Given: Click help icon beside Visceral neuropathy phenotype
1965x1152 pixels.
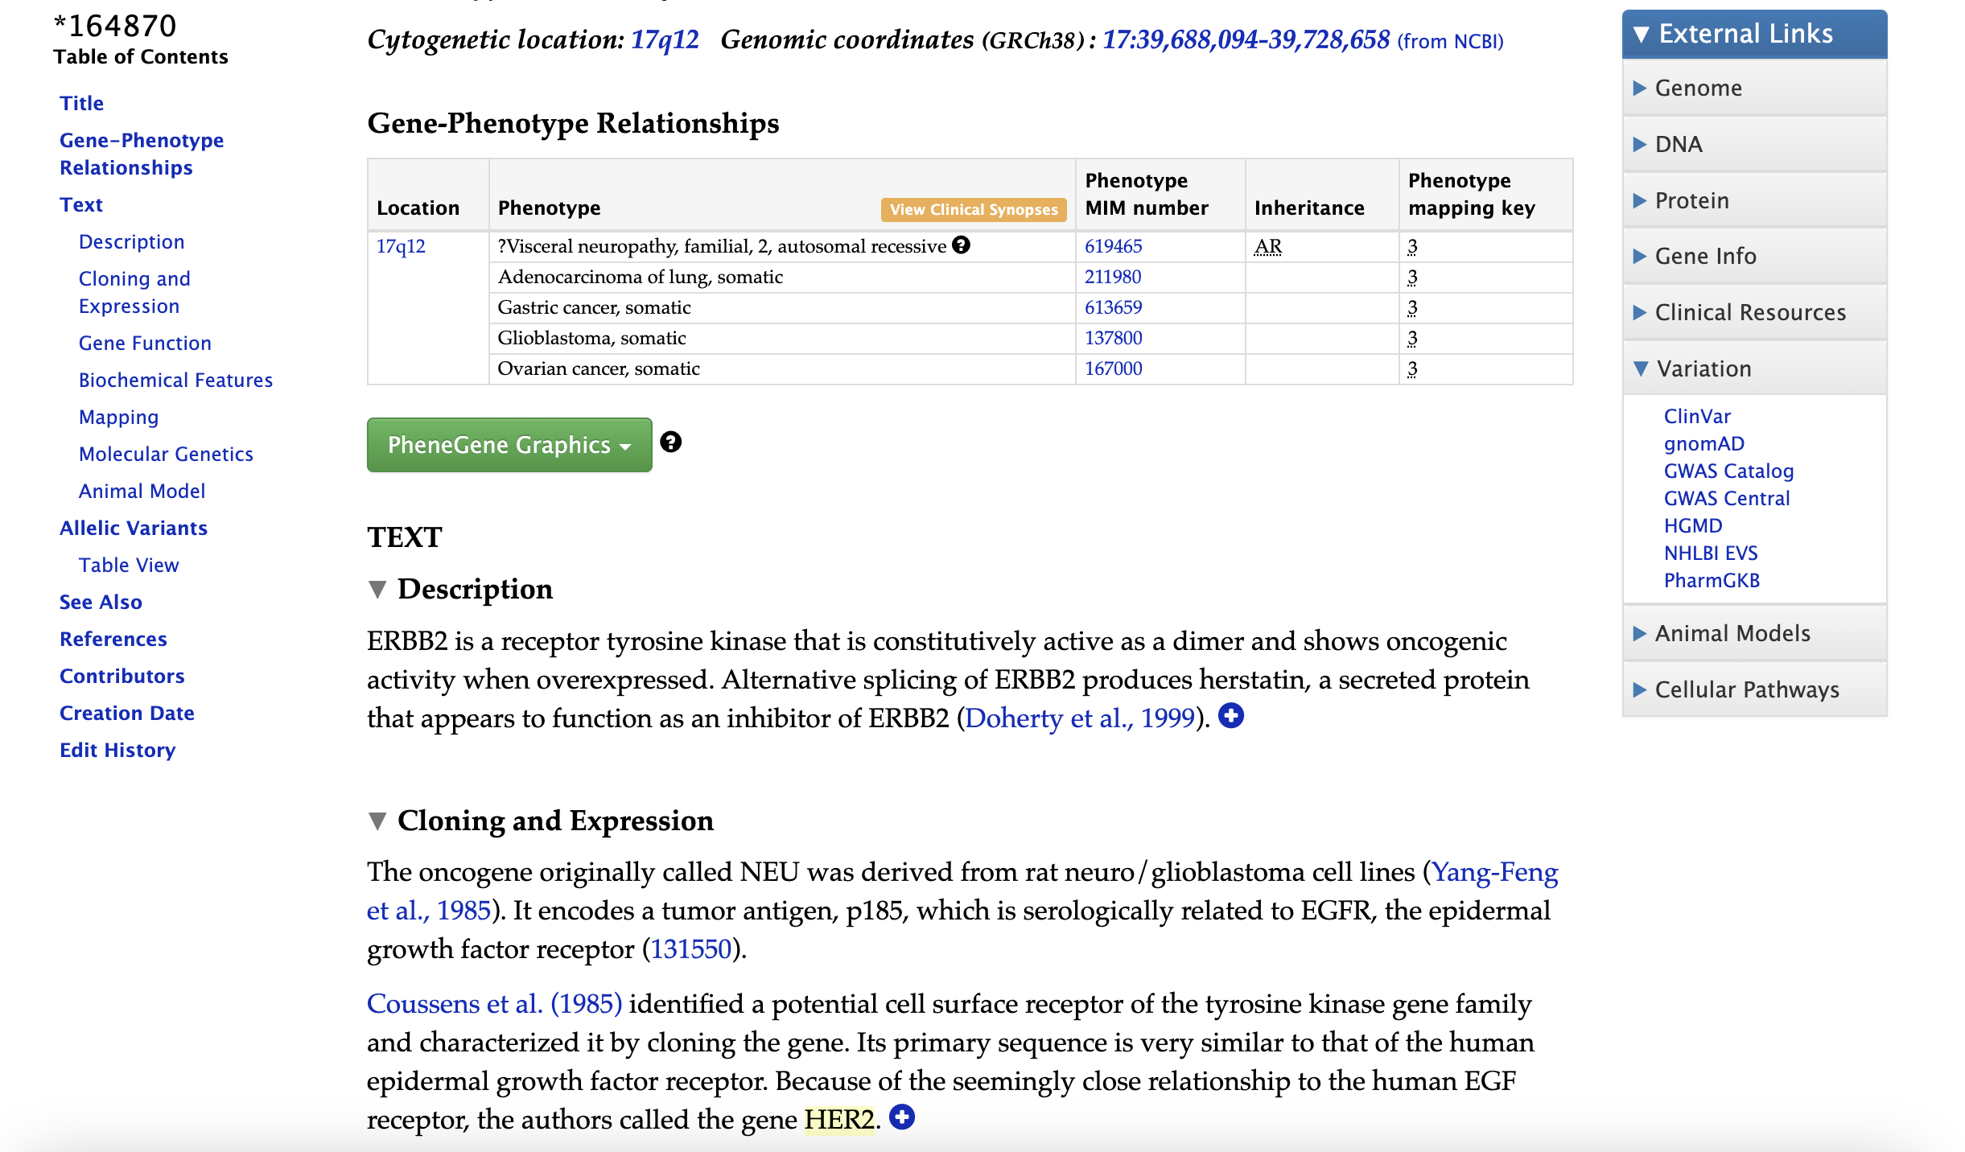Looking at the screenshot, I should click(961, 245).
